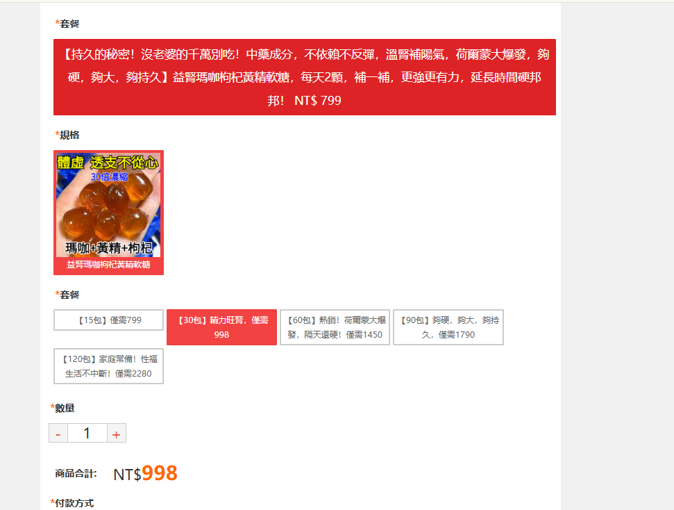
Task: Focus the quantity input field showing 1
Action: [x=87, y=433]
